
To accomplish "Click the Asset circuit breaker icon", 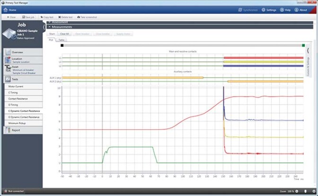I will (8, 68).
